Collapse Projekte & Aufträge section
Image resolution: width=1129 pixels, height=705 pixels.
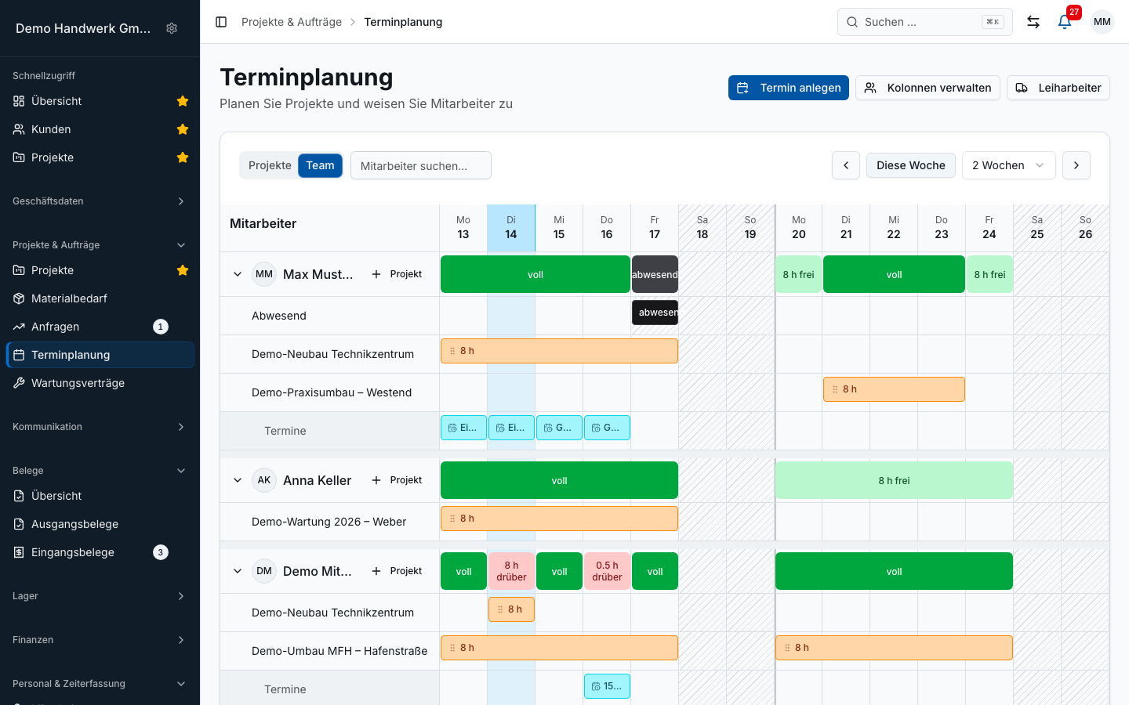click(x=100, y=245)
